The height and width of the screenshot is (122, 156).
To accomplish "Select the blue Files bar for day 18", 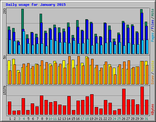I will point(87,30).
